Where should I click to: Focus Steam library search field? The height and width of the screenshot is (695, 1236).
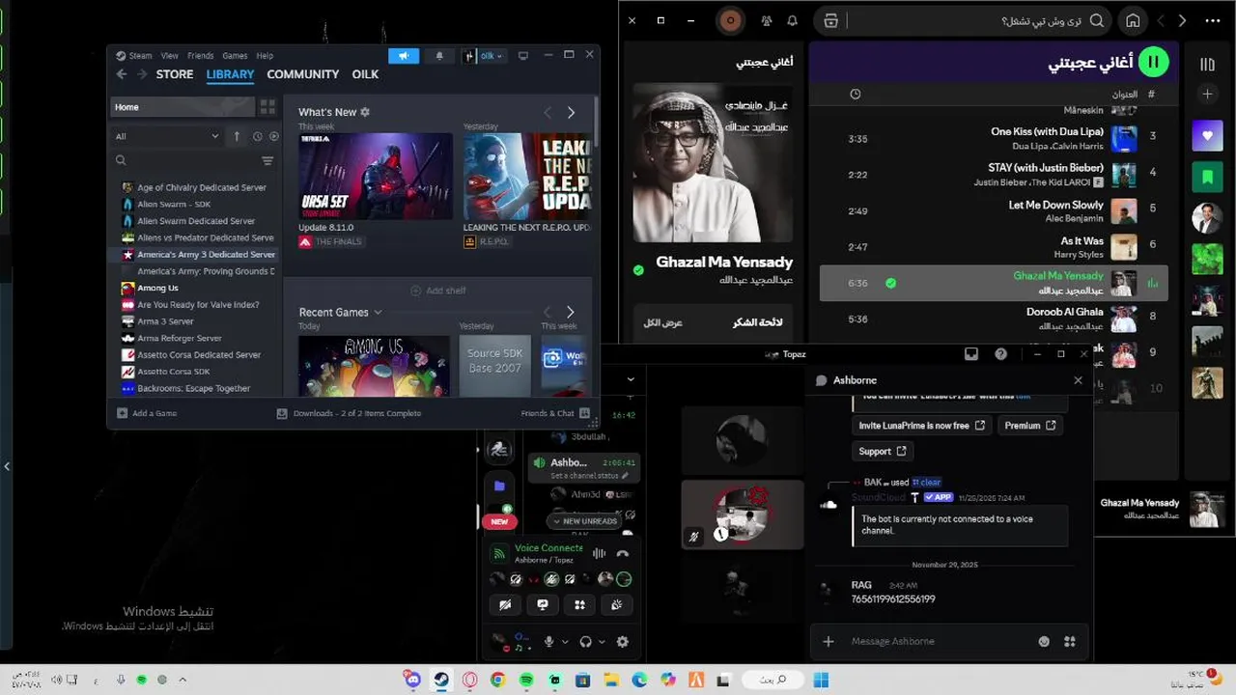(184, 161)
